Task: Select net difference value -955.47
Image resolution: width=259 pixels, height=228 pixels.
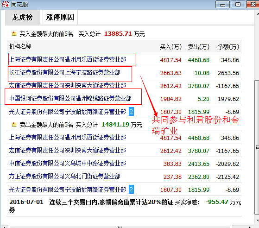Action: [217, 202]
